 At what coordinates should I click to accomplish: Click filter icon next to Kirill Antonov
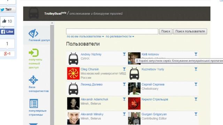tap(196, 54)
